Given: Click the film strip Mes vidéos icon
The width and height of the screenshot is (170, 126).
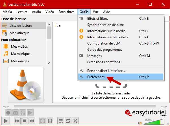Looking at the screenshot, I should (x=6, y=46).
